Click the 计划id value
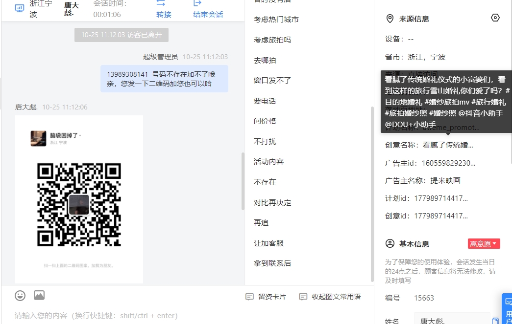The width and height of the screenshot is (512, 324). click(x=441, y=198)
